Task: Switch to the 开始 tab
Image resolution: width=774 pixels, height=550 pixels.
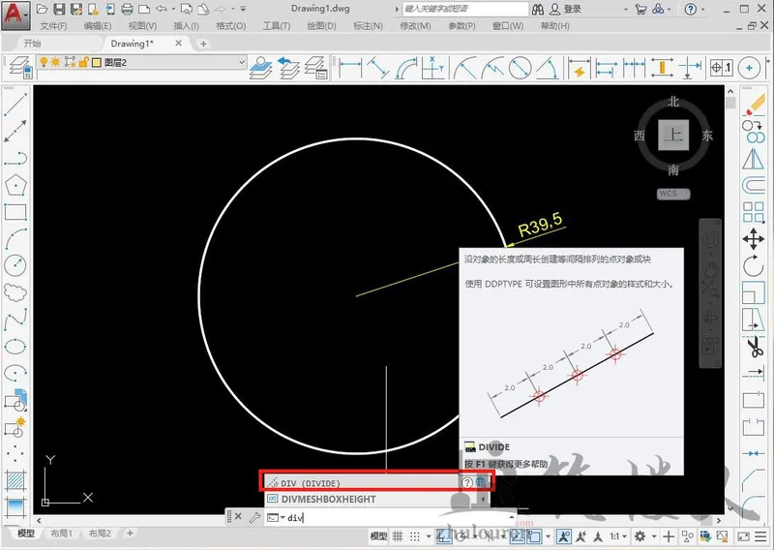Action: 33,44
